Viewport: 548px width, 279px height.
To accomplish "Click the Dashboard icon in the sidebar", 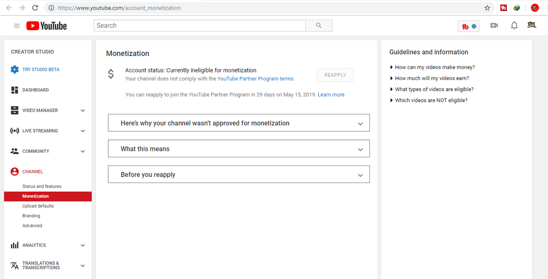I will click(x=14, y=90).
